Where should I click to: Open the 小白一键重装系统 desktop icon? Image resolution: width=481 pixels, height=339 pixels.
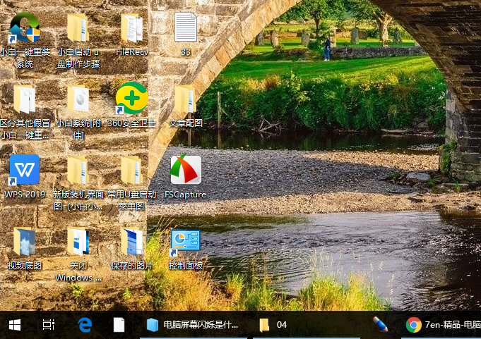coord(24,29)
